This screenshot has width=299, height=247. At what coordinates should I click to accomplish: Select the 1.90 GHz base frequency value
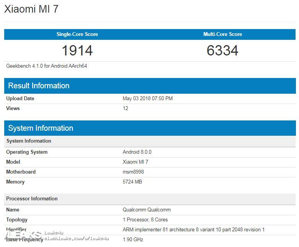pos(133,240)
